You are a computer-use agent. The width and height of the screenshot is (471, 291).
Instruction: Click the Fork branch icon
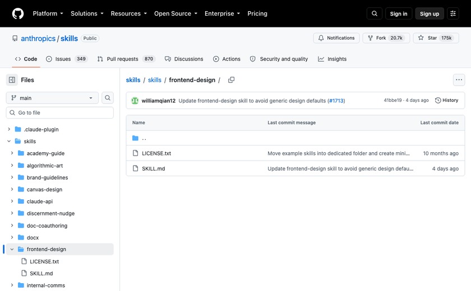tap(371, 38)
